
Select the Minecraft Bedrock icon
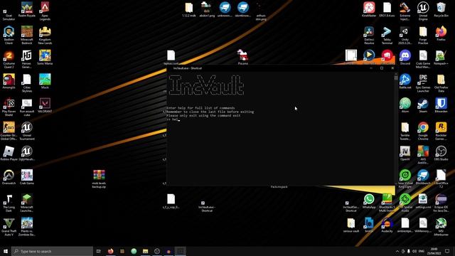[x=27, y=35]
